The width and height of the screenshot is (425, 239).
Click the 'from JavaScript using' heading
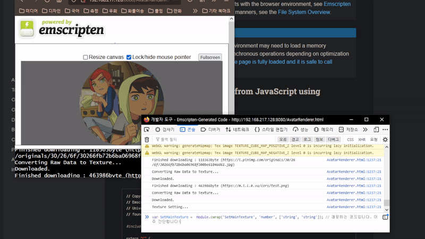277,91
